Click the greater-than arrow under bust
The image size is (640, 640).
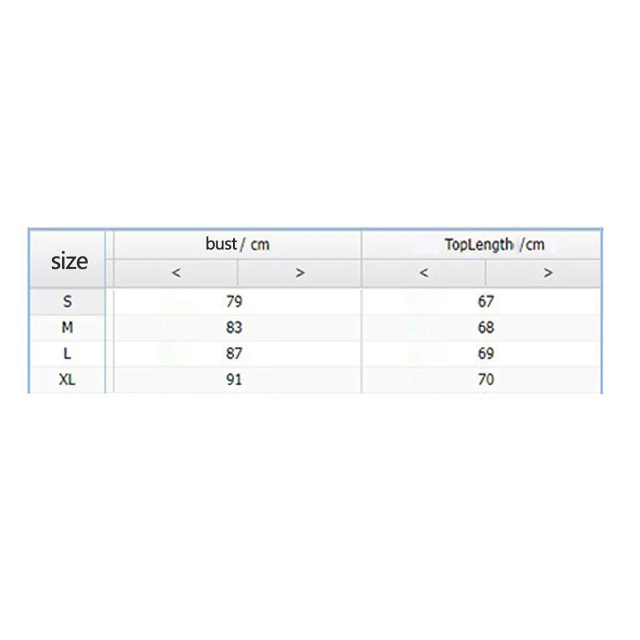click(x=300, y=273)
